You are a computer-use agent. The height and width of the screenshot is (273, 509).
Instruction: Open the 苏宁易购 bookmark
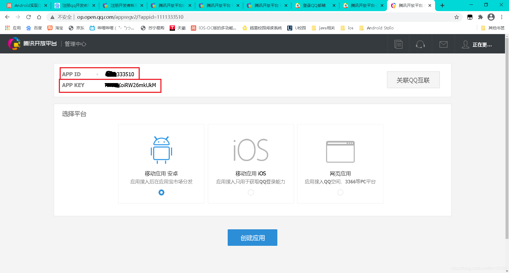click(x=152, y=28)
